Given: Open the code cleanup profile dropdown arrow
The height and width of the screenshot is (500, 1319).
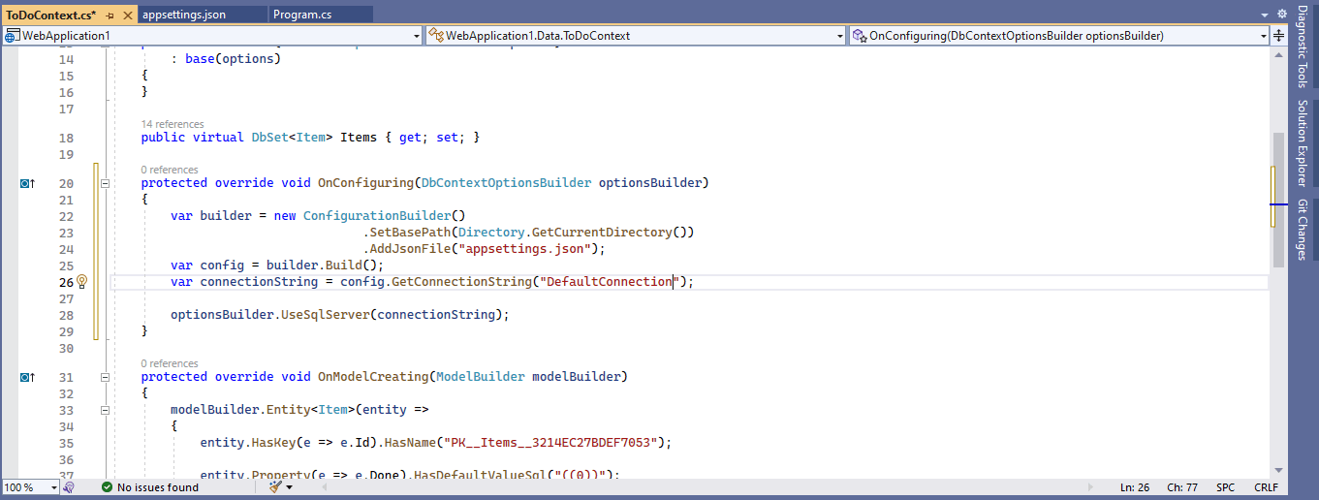Looking at the screenshot, I should point(289,487).
